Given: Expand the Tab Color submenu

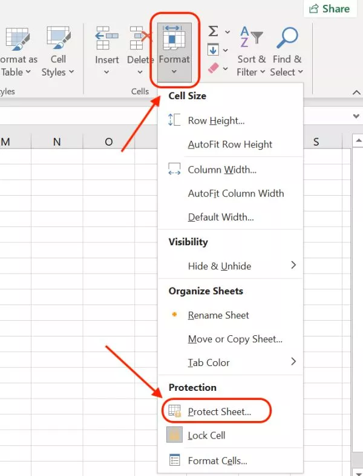Looking at the screenshot, I should (293, 362).
